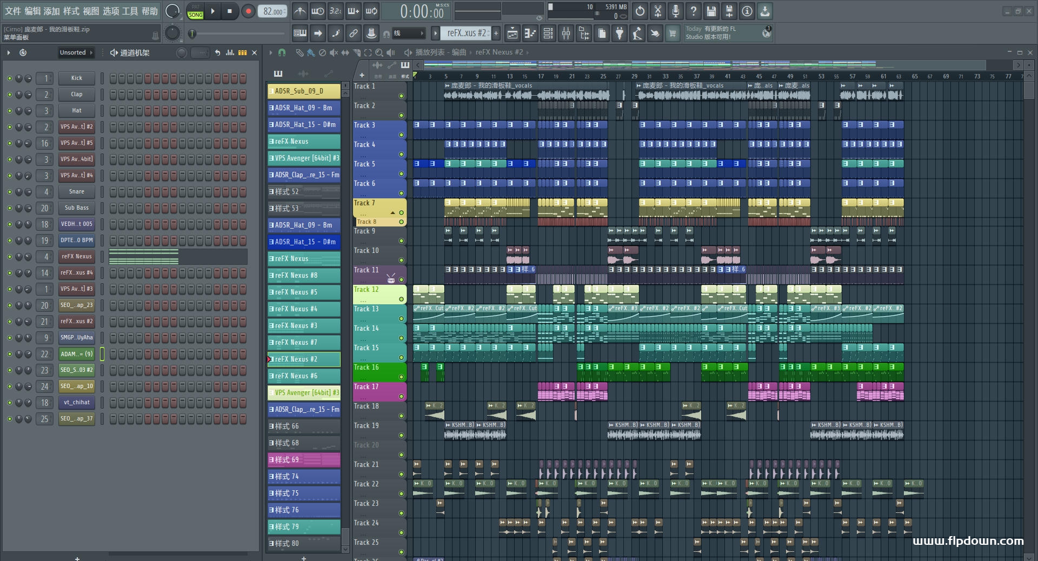The width and height of the screenshot is (1038, 561).
Task: Click the Sub Bass channel button
Action: pyautogui.click(x=77, y=208)
